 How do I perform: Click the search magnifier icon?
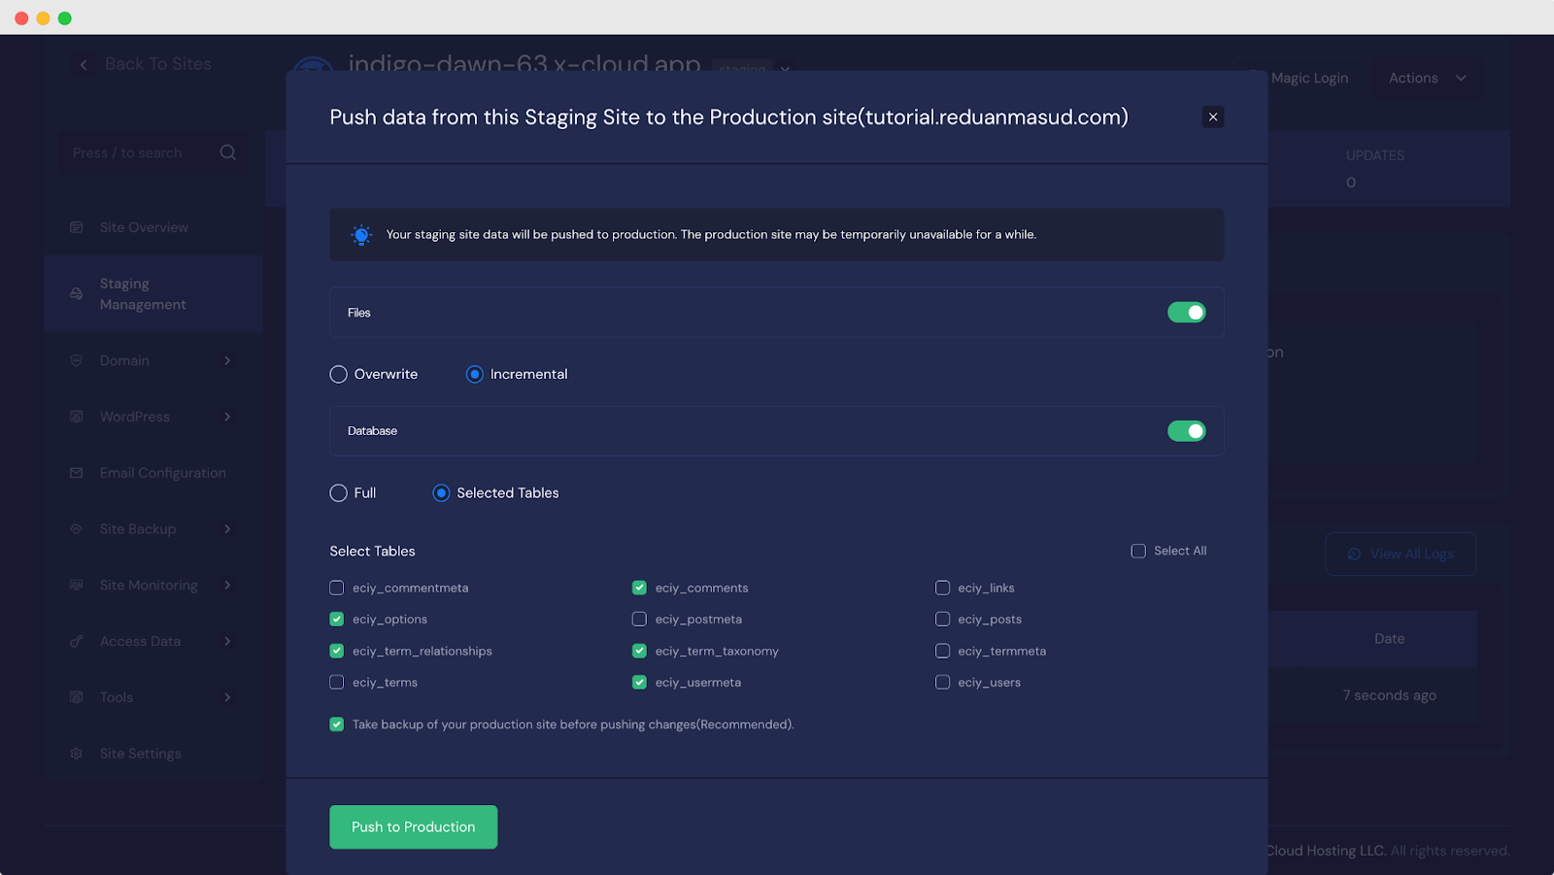coord(227,152)
